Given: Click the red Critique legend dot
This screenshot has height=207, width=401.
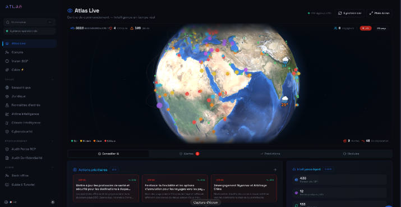Looking at the screenshot, I should (x=105, y=141).
